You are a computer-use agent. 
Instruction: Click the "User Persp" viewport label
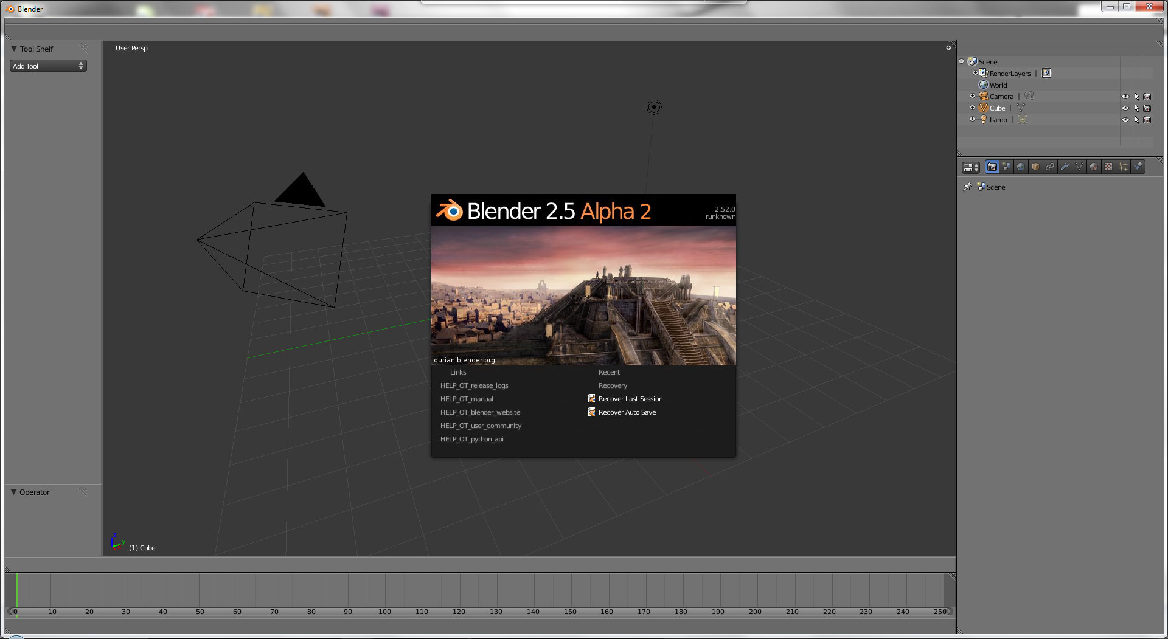131,48
